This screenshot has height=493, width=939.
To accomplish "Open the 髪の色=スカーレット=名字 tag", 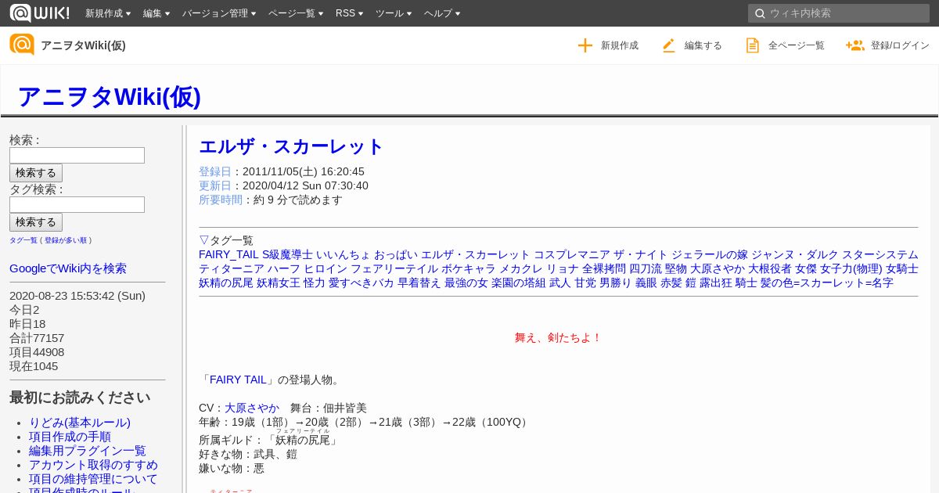I will click(827, 282).
